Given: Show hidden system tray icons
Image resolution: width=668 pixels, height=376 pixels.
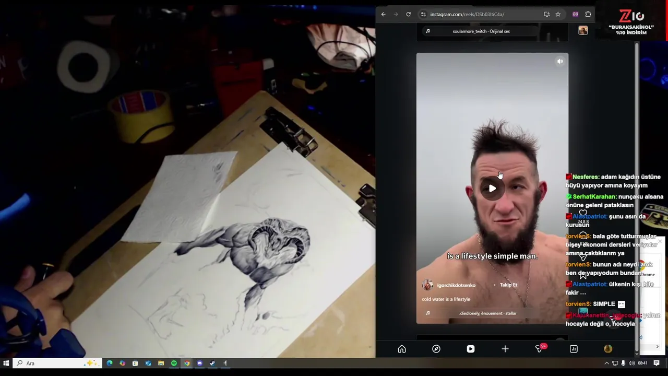Looking at the screenshot, I should [x=606, y=363].
